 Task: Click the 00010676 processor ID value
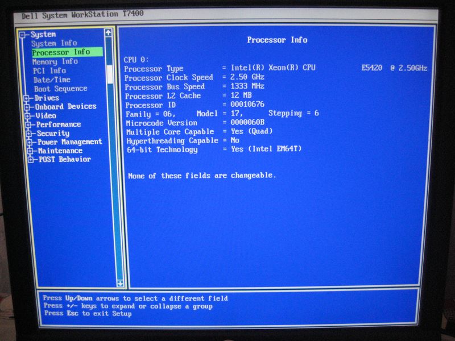click(247, 104)
